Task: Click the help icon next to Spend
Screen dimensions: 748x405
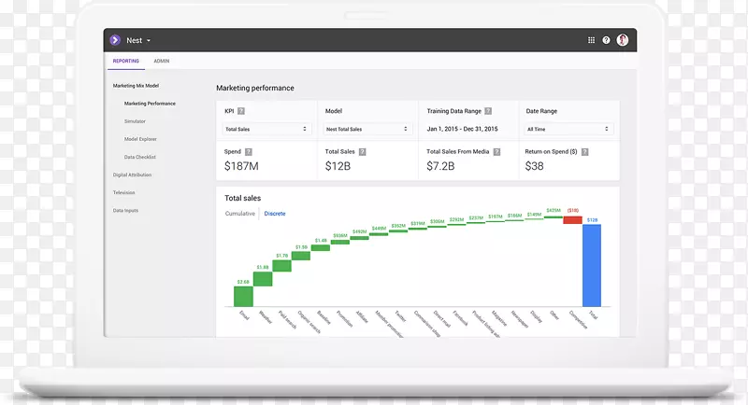Action: pyautogui.click(x=249, y=151)
